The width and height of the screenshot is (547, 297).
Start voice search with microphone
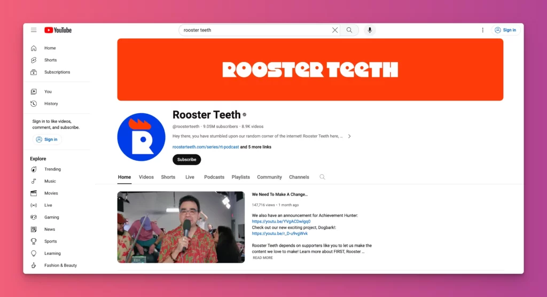click(x=370, y=30)
